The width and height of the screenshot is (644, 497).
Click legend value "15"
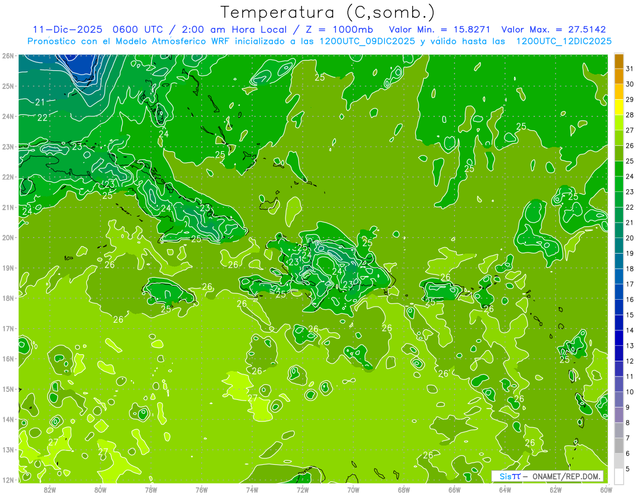(630, 315)
